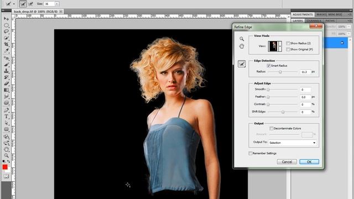Click the OK button
The image size is (354, 199).
[309, 162]
